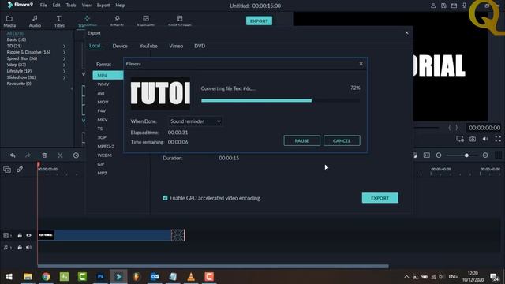This screenshot has height=284, width=505.
Task: Hide video track 1 with eye icon
Action: click(28, 235)
